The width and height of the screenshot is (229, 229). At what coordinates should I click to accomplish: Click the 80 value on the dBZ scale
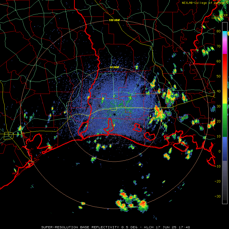219,31
